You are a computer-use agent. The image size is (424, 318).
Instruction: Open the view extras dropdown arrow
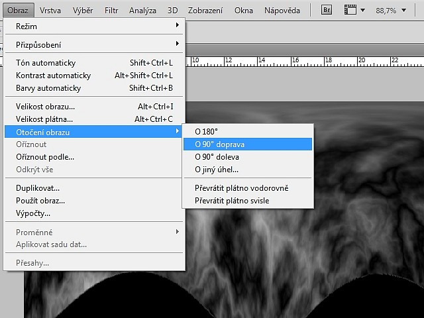(x=363, y=11)
